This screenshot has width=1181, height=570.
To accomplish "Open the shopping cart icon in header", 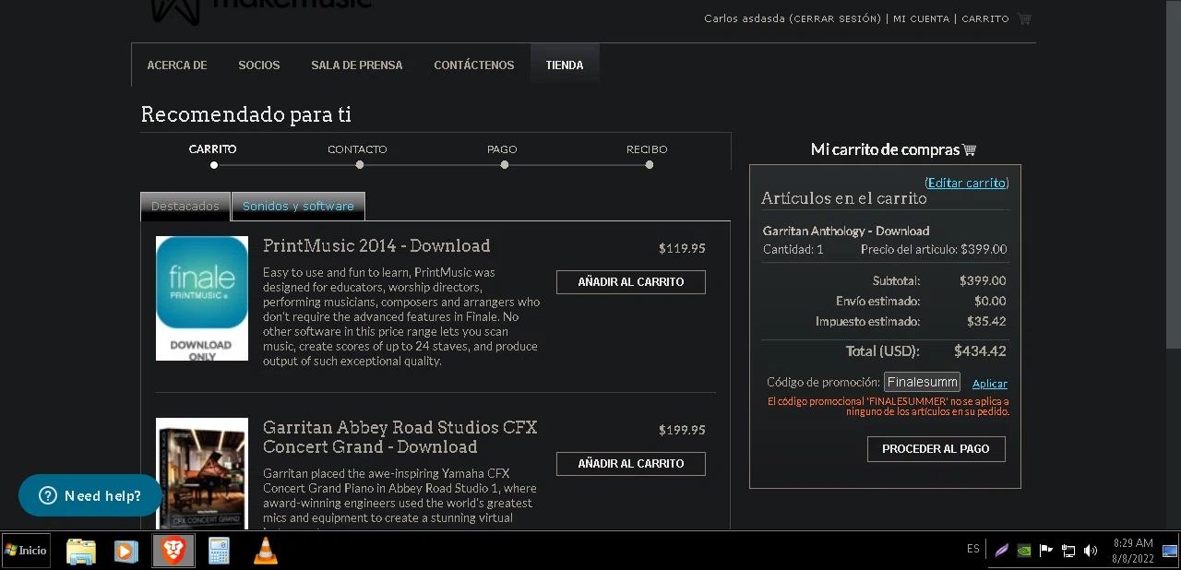I will click(x=1024, y=18).
